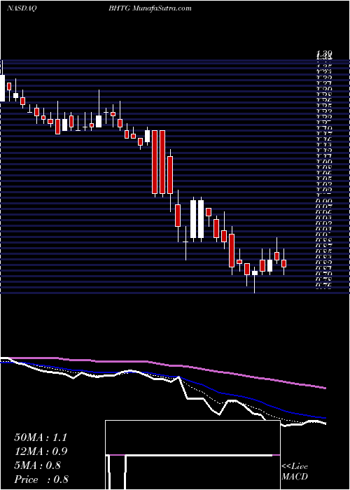
Task: Click the 50MA : 1.1 reading
Action: coord(41,437)
